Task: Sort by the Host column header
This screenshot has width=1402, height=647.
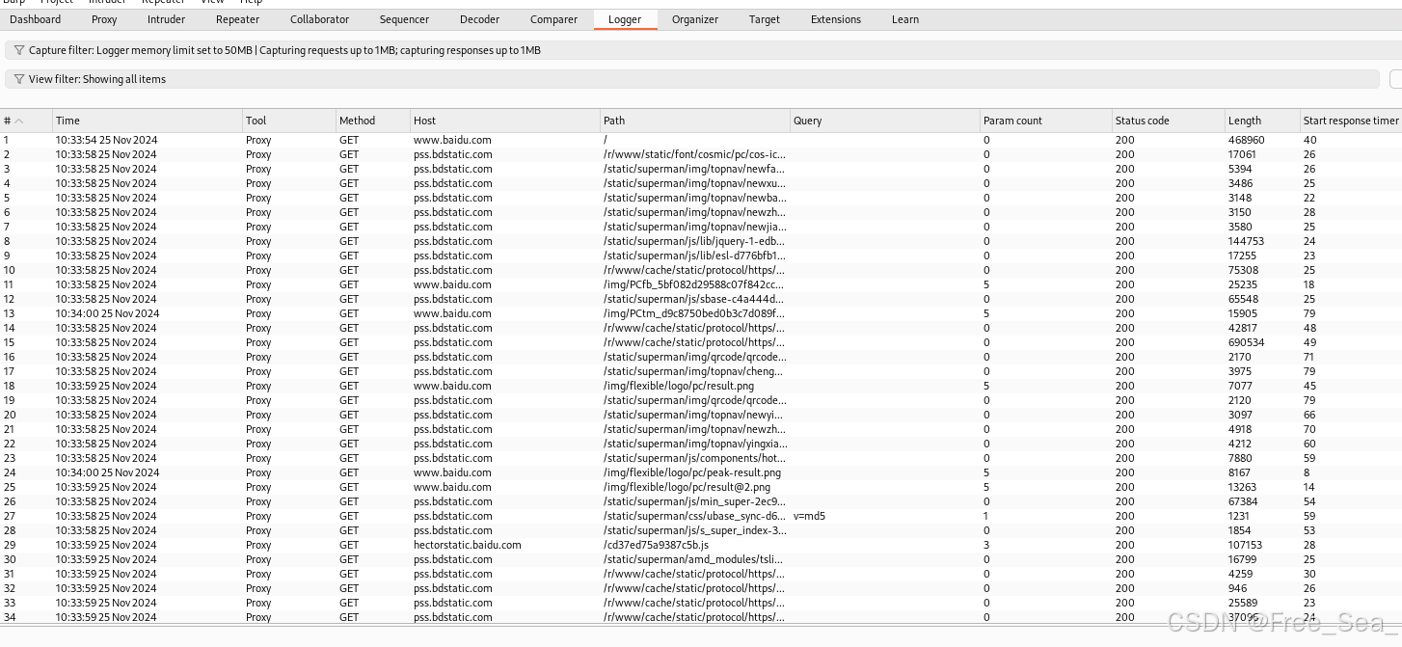Action: point(505,121)
